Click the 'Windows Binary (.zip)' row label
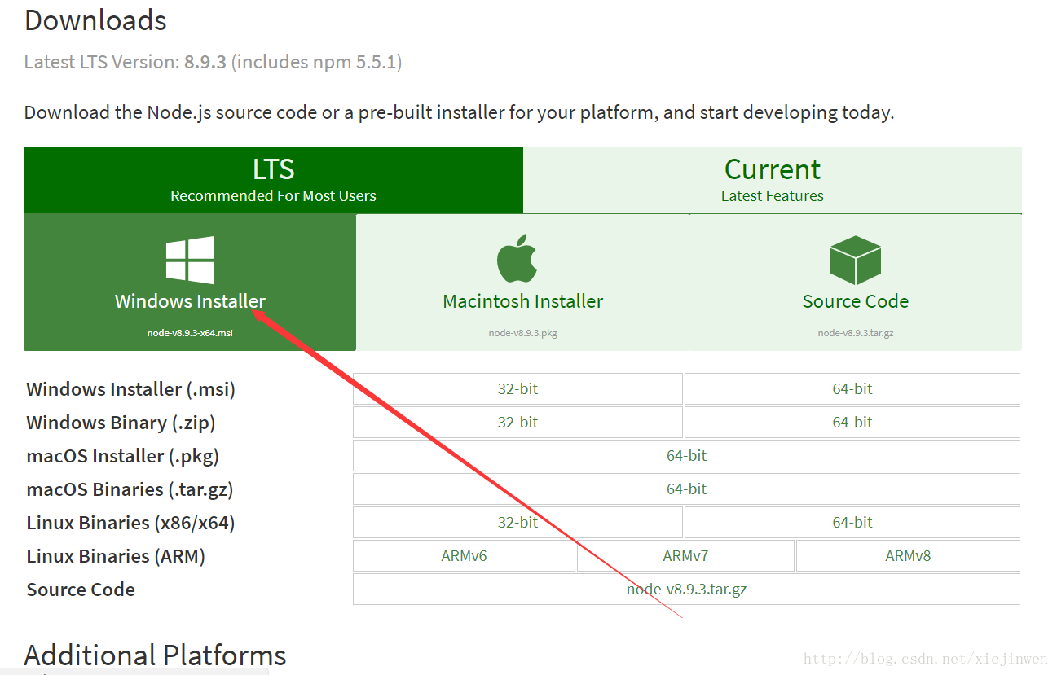 click(121, 423)
